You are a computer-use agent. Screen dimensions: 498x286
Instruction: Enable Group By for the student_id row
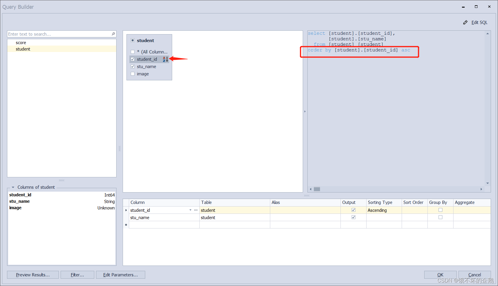pyautogui.click(x=440, y=210)
